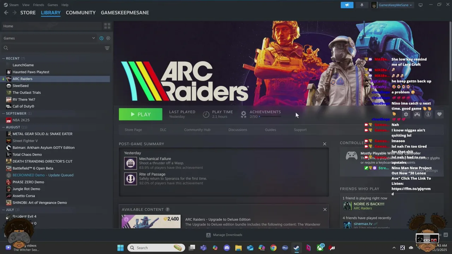Open the DLC link
The height and width of the screenshot is (254, 452).
click(x=163, y=130)
